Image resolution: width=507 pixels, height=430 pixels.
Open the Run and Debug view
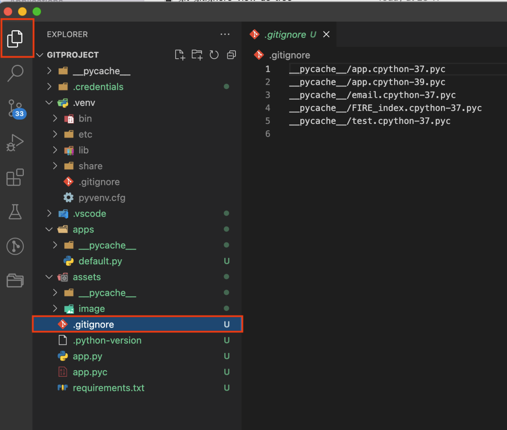[x=15, y=142]
